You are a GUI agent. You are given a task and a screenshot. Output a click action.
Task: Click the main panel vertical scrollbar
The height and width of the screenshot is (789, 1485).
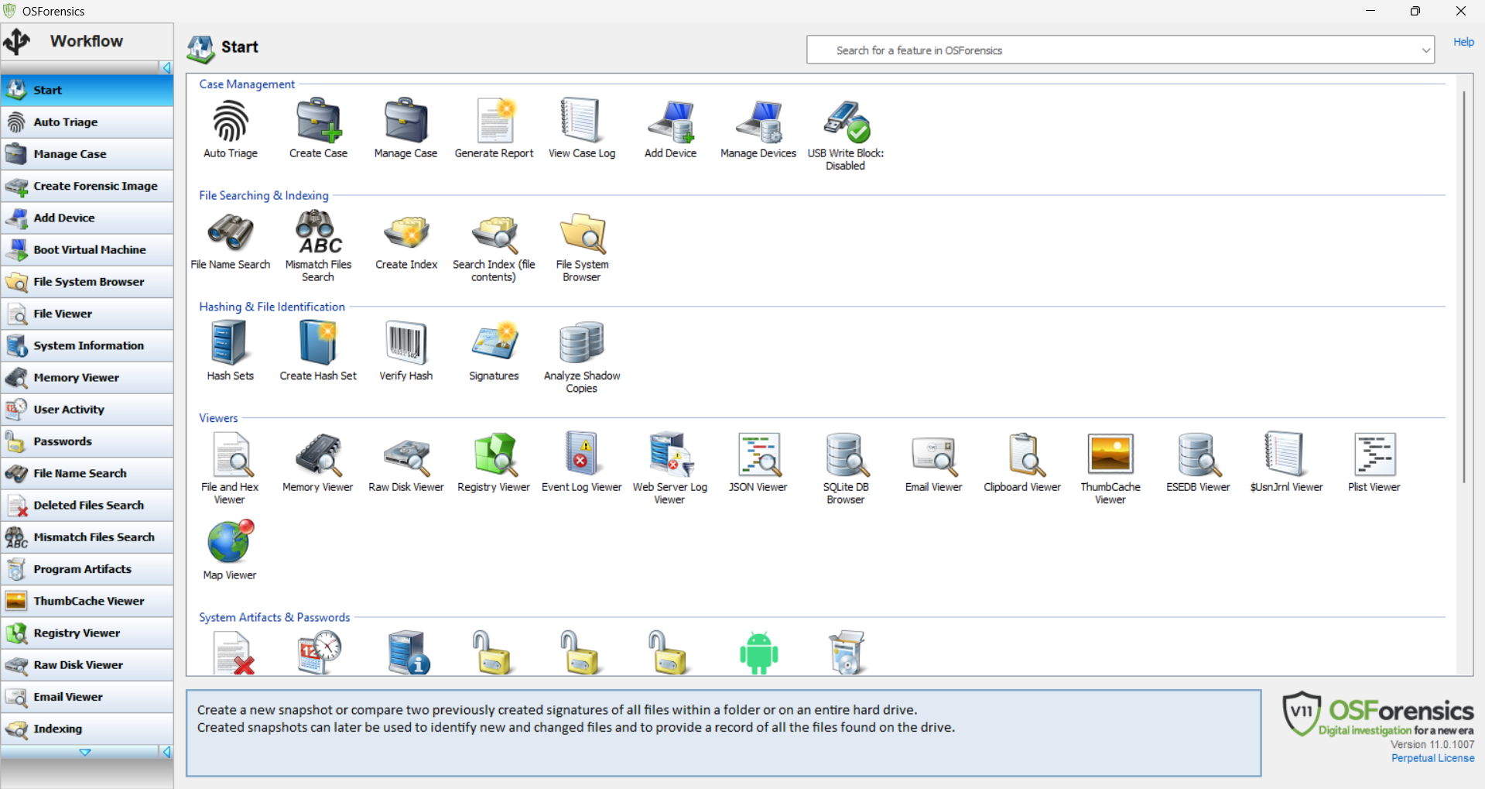coord(1464,286)
